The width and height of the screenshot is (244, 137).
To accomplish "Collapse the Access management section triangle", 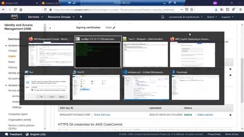I will pos(6,46).
